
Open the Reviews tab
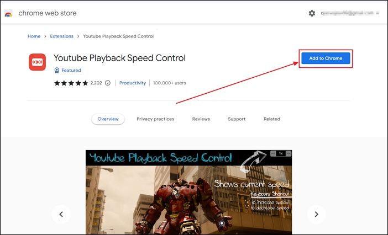click(x=201, y=119)
